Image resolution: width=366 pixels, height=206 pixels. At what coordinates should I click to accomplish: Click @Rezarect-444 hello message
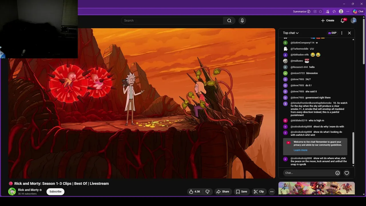tap(316, 67)
